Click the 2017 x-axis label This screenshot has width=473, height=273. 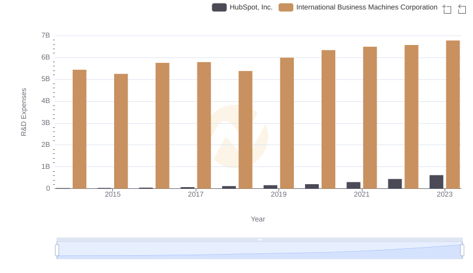pyautogui.click(x=196, y=194)
